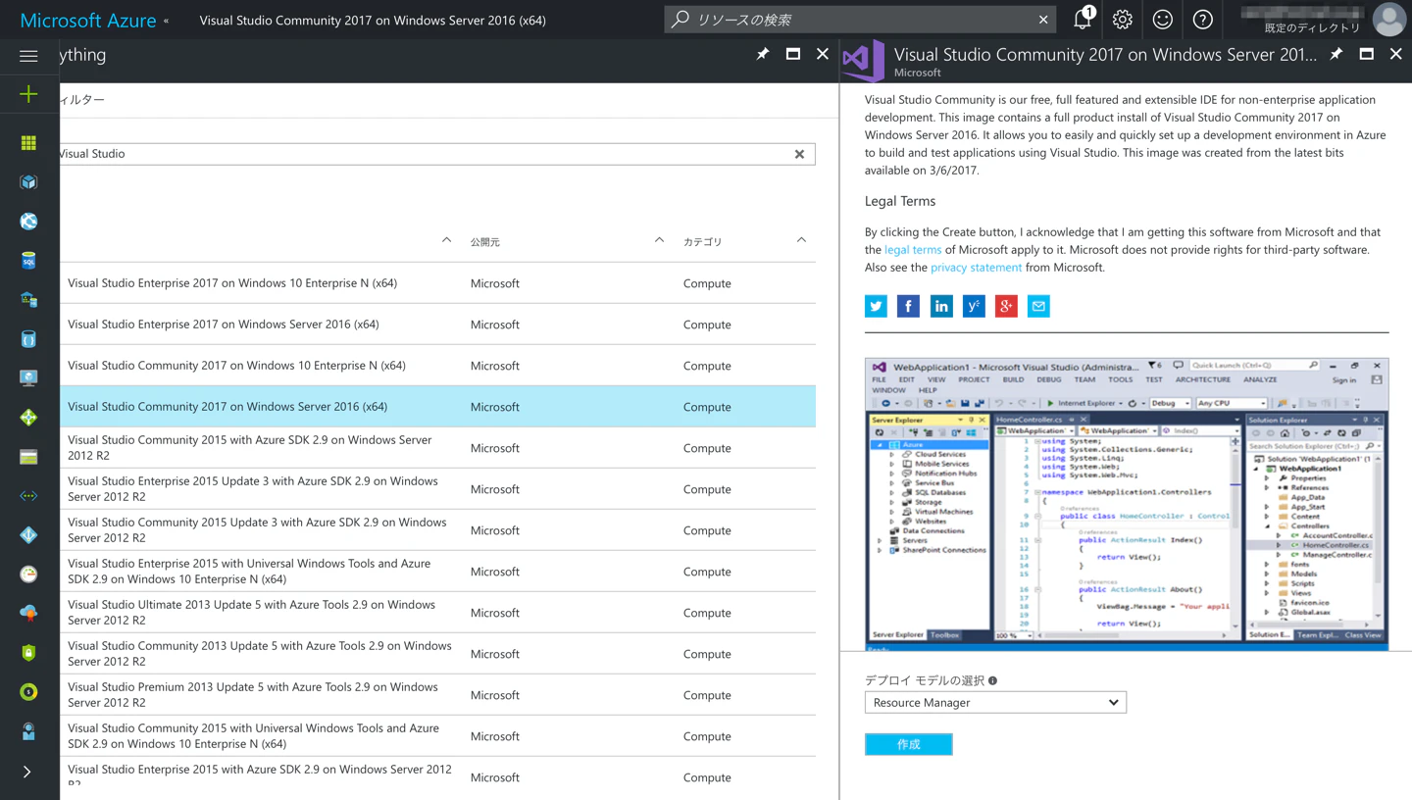Pin the Visual Studio Community details blade
The height and width of the screenshot is (800, 1412).
(x=1336, y=54)
